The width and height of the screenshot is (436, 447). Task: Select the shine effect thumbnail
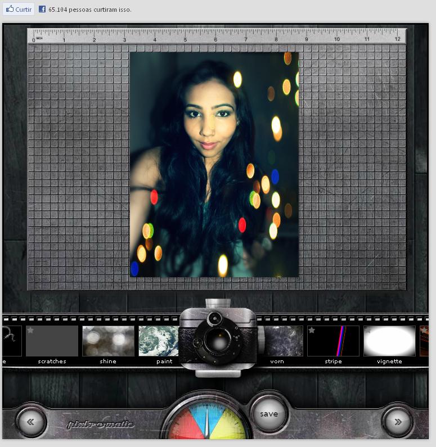click(x=108, y=341)
